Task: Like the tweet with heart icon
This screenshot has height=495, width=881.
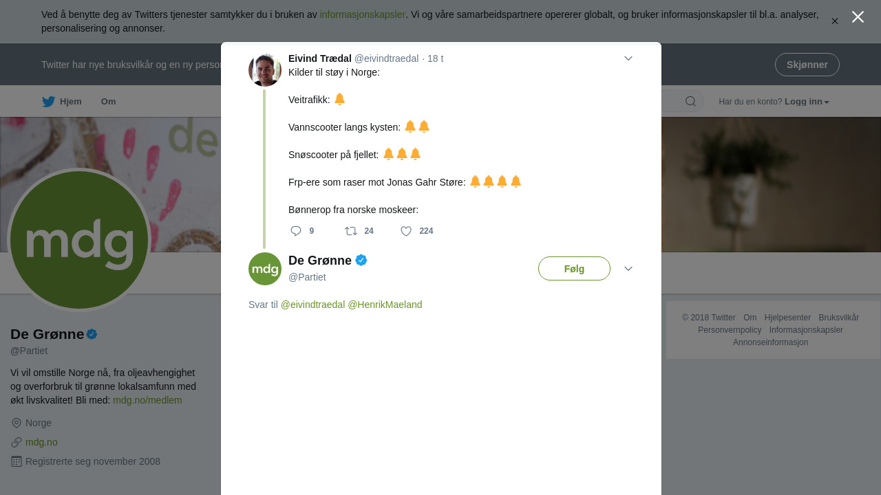Action: point(406,231)
